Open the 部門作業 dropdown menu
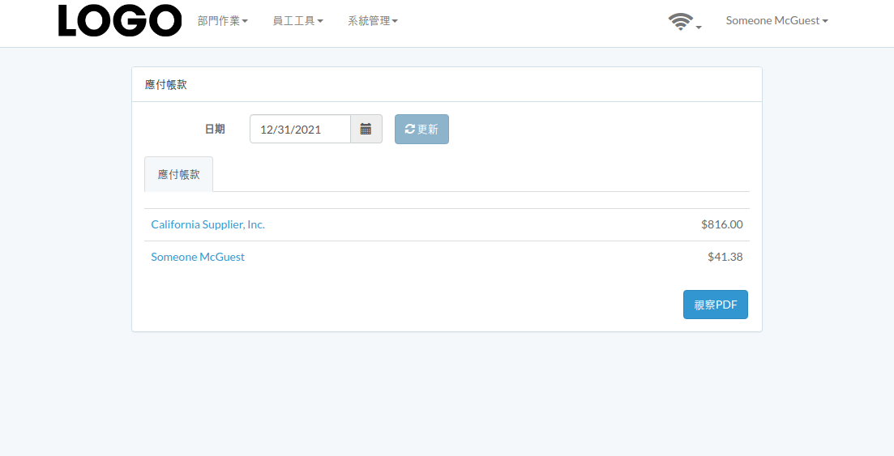Screen dimensions: 894x456 [222, 21]
